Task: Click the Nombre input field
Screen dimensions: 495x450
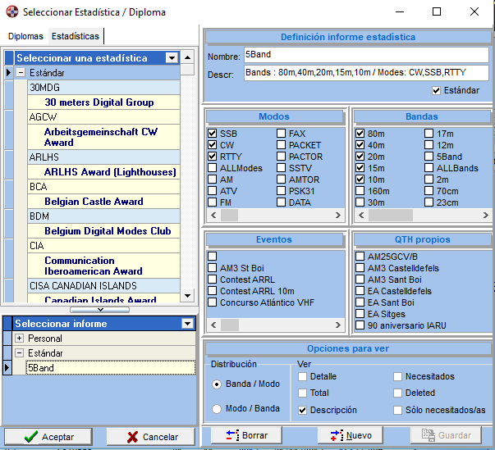Action: point(365,55)
